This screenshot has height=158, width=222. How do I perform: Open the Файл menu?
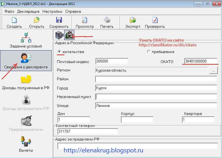9,11
